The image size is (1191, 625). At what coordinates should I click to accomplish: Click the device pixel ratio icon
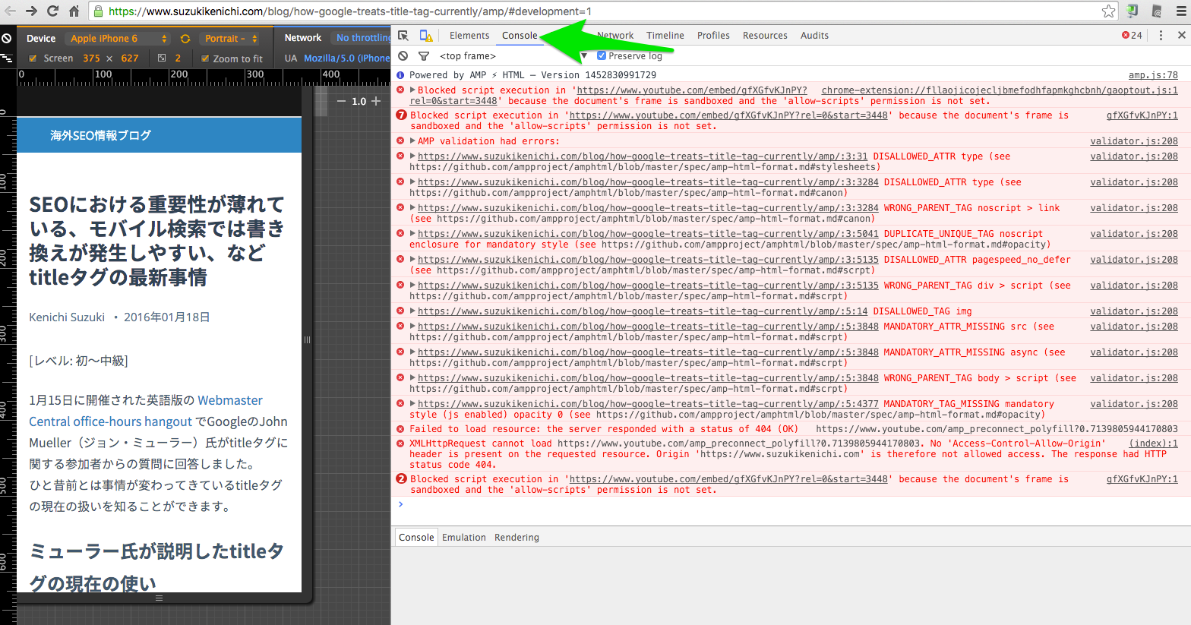click(162, 58)
